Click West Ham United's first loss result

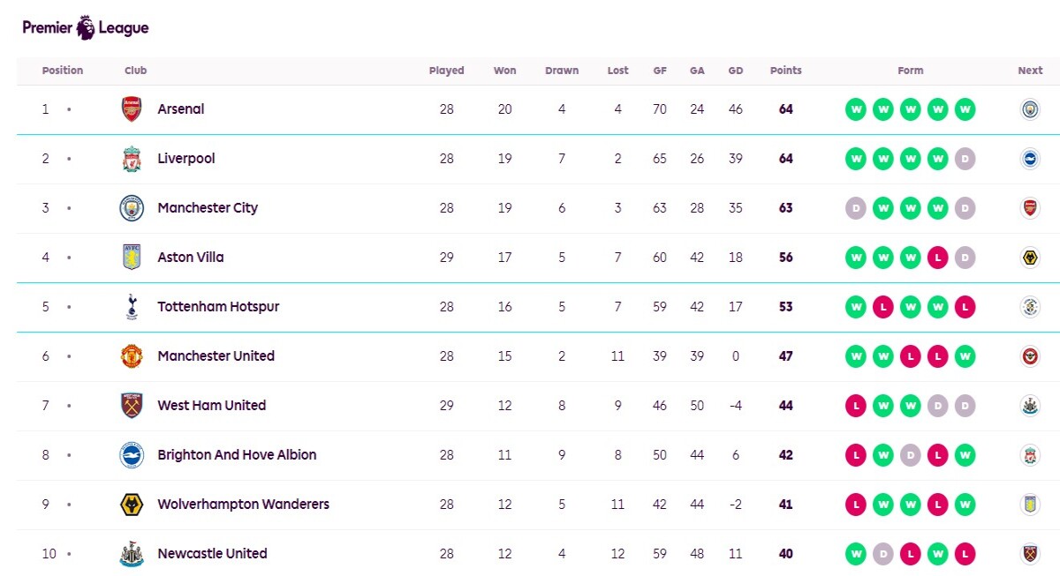[855, 406]
